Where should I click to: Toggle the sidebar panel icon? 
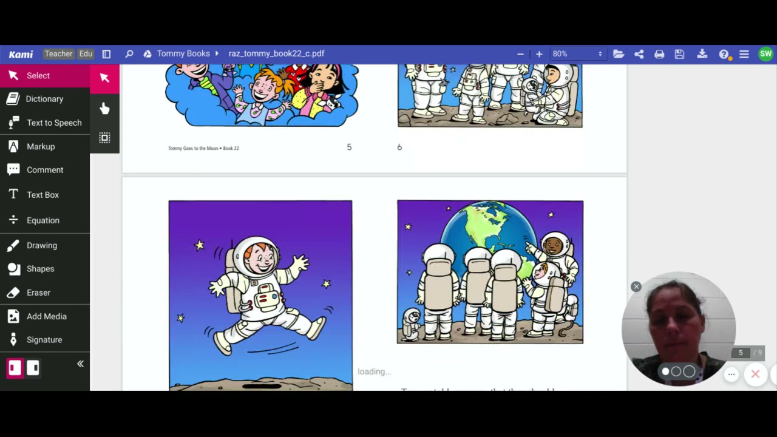107,54
